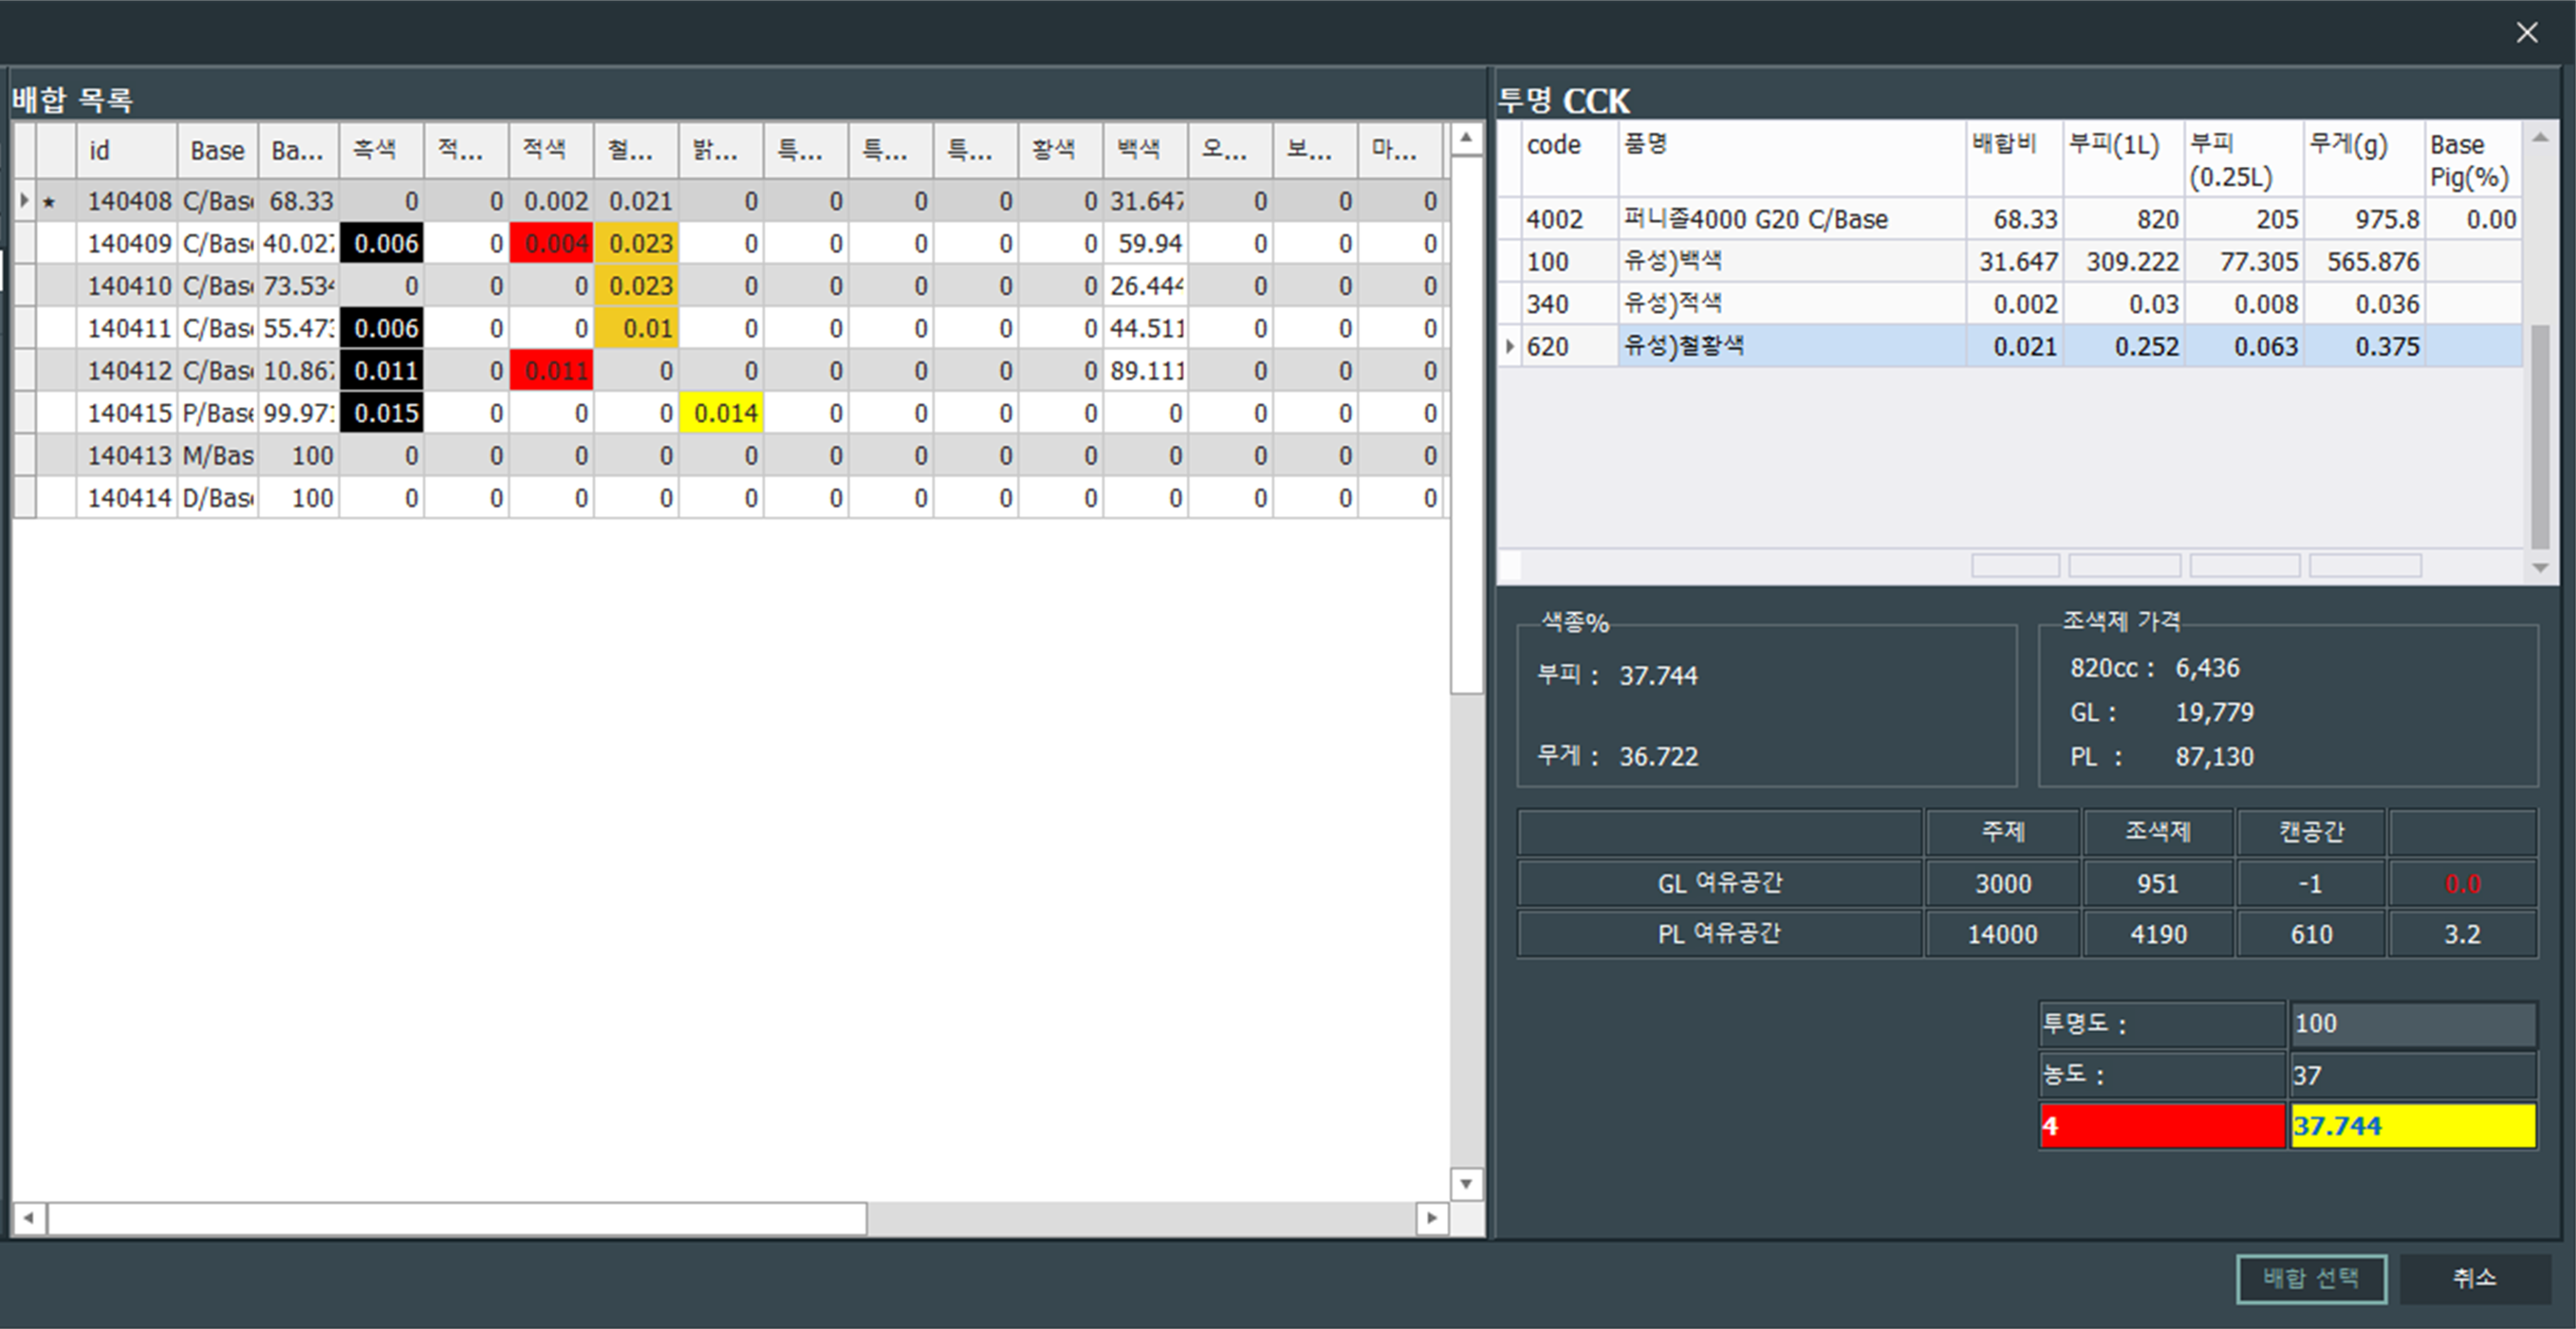Click the left arrow of the horizontal scrollbar
Viewport: 2576px width, 1329px height.
(x=28, y=1217)
